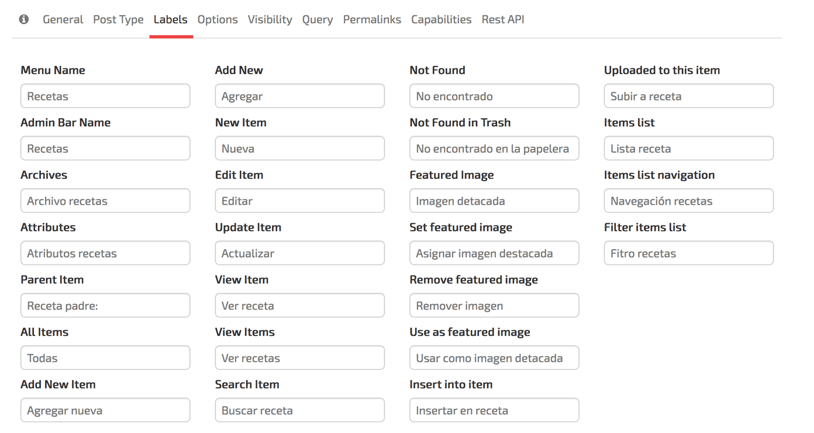Edit the Featured Image label field
The image size is (814, 433).
(494, 200)
